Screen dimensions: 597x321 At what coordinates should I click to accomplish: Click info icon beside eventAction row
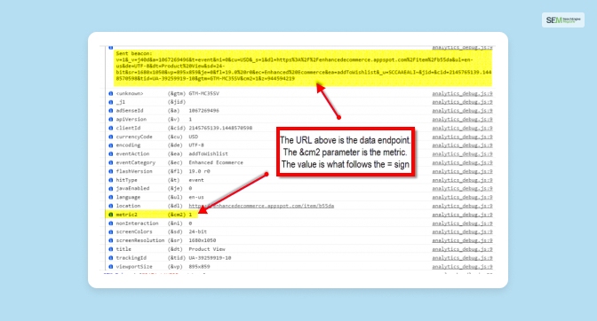pyautogui.click(x=111, y=154)
